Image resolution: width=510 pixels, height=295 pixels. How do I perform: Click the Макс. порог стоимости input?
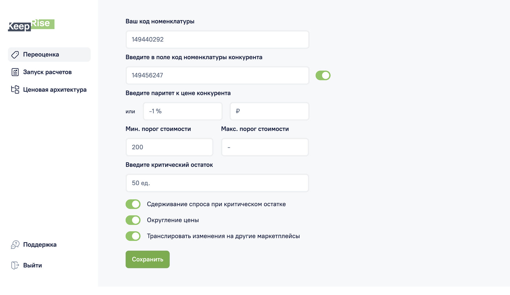coord(265,147)
